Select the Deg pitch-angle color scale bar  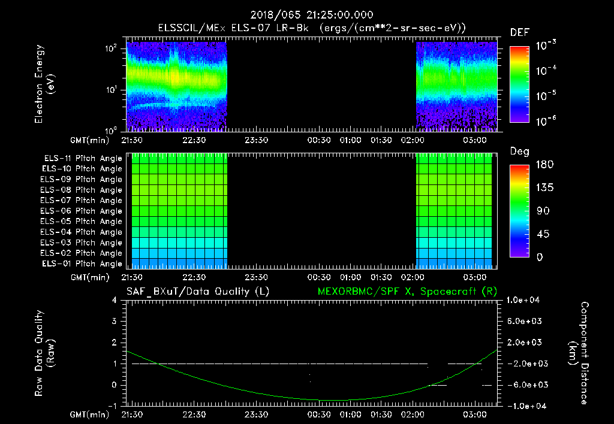520,211
